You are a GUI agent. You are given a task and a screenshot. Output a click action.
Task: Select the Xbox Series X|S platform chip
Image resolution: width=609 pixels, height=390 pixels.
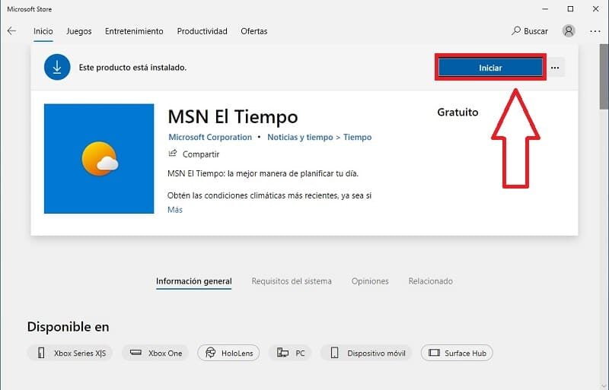pyautogui.click(x=70, y=354)
